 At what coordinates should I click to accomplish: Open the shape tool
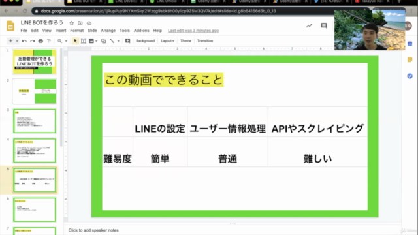tap(103, 40)
